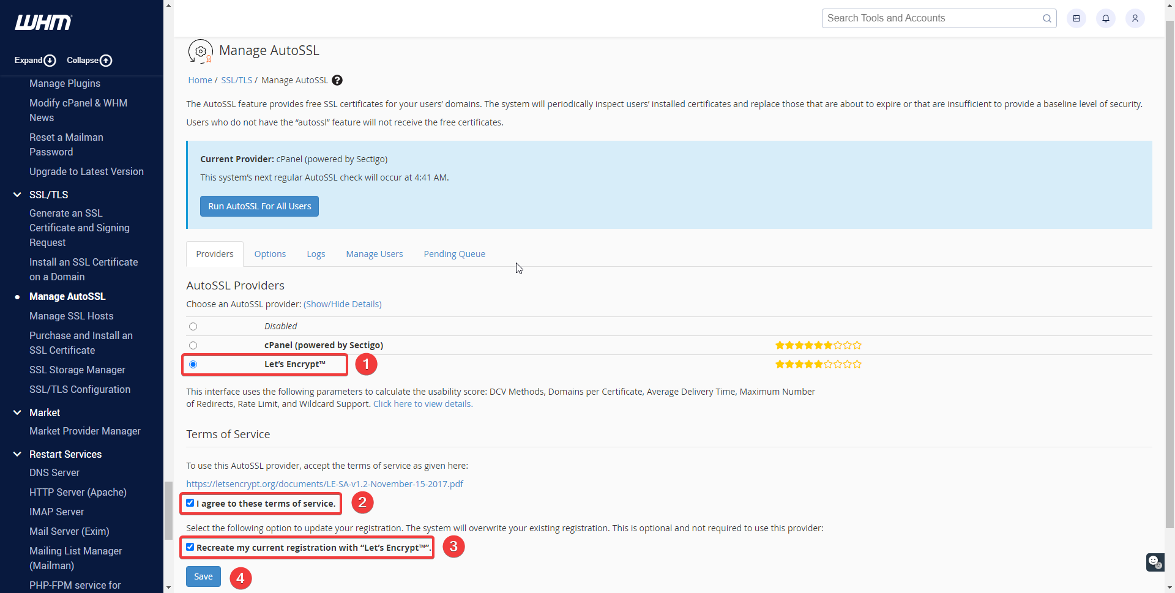This screenshot has height=593, width=1175.
Task: Click the server status icon beside search
Action: point(1076,18)
